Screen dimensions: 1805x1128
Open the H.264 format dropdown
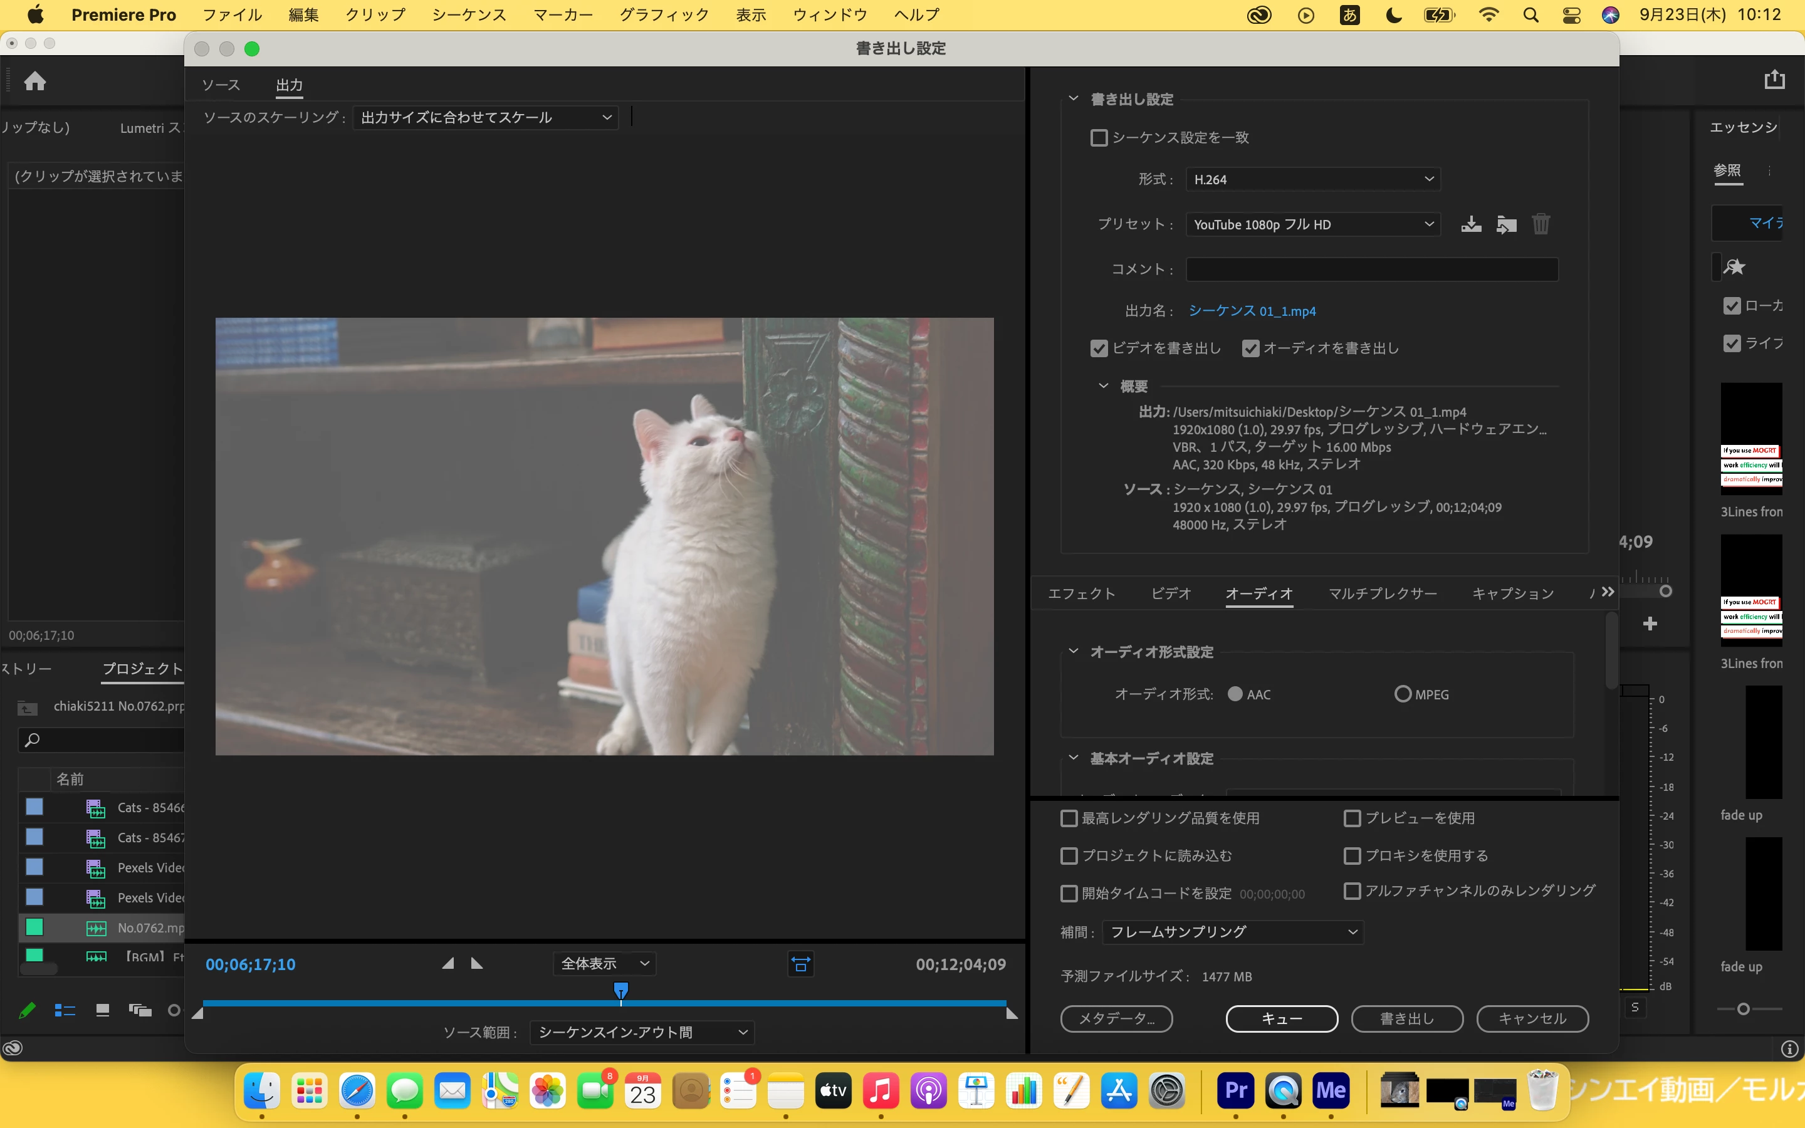click(1313, 179)
